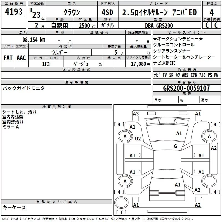The height and width of the screenshot is (222, 222).
Task: Click the A1 mark on the hood
Action: point(179,133)
